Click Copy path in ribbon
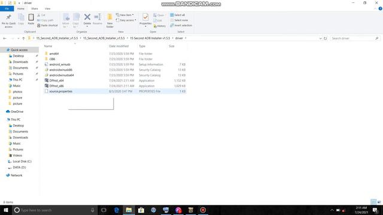 45,20
